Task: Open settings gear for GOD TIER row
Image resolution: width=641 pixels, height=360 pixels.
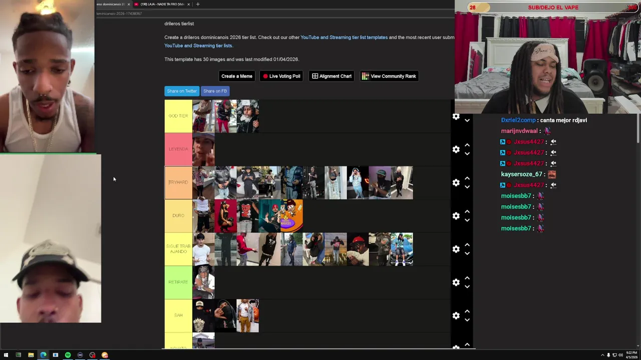Action: (x=456, y=116)
